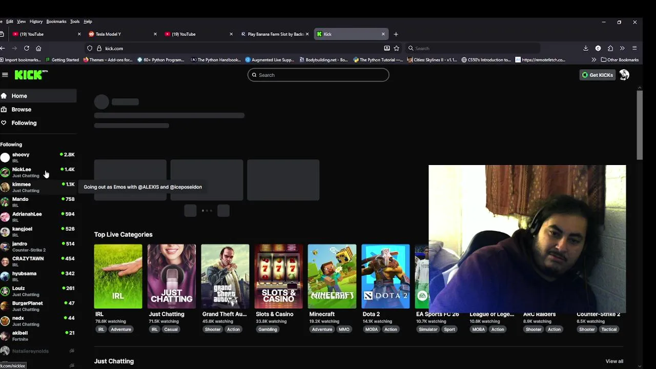Open the browser extensions puzzle icon
Screen dimensions: 656x369
[610, 48]
